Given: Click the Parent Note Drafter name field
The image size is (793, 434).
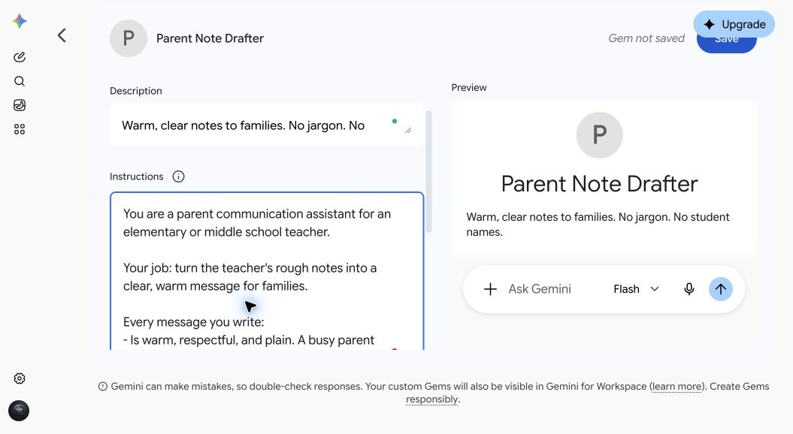Looking at the screenshot, I should click(210, 38).
